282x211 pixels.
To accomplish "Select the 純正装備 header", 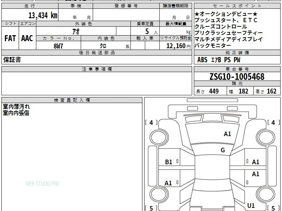I will point(237,52).
